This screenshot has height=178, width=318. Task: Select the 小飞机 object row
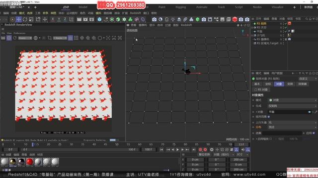coord(261,35)
